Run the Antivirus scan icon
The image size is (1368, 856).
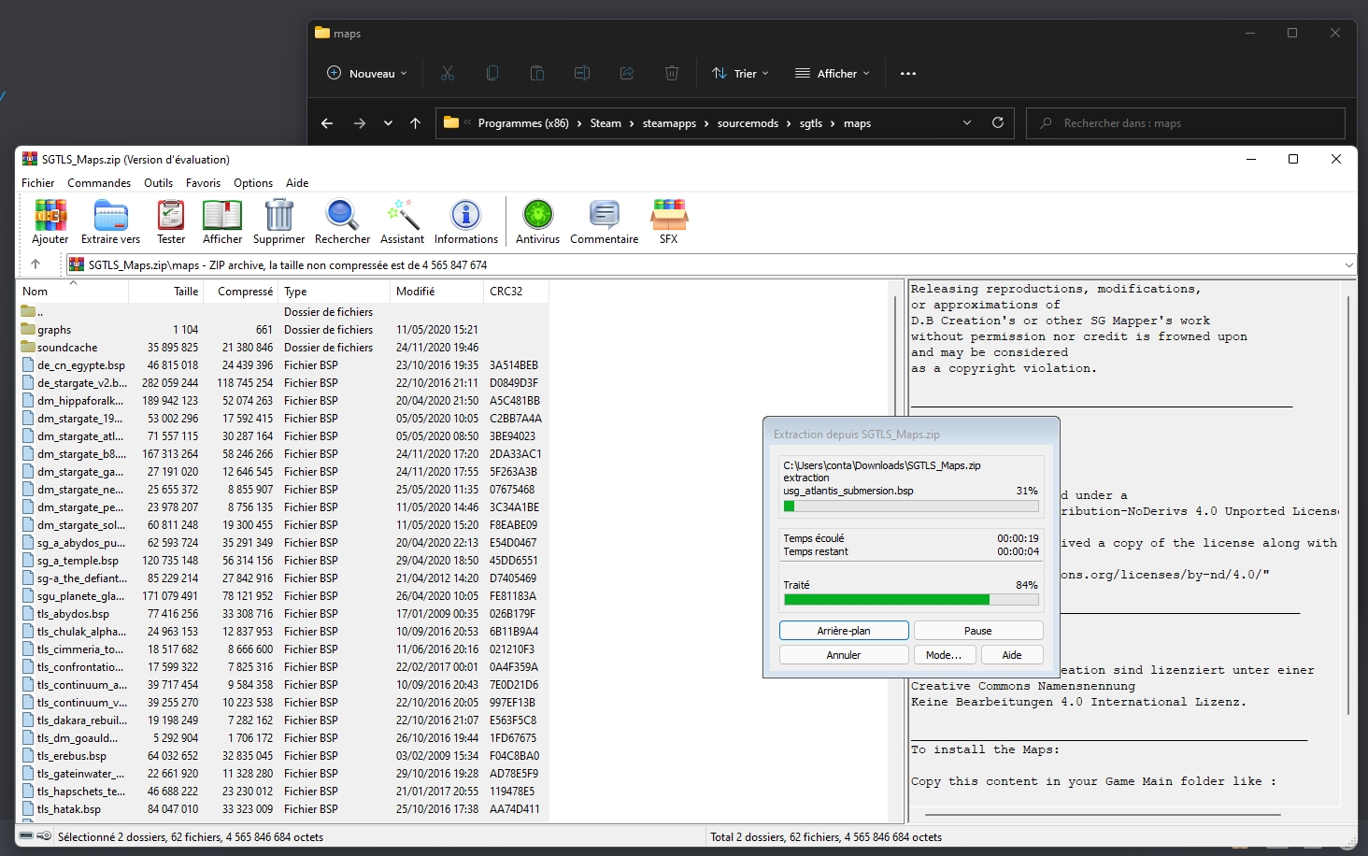pos(537,221)
